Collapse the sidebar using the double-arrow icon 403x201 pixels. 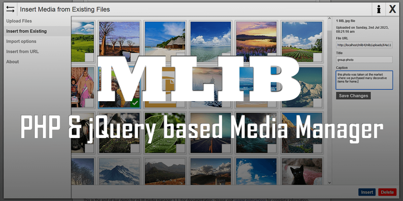point(10,9)
